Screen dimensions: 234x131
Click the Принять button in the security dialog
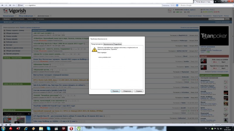click(115, 91)
